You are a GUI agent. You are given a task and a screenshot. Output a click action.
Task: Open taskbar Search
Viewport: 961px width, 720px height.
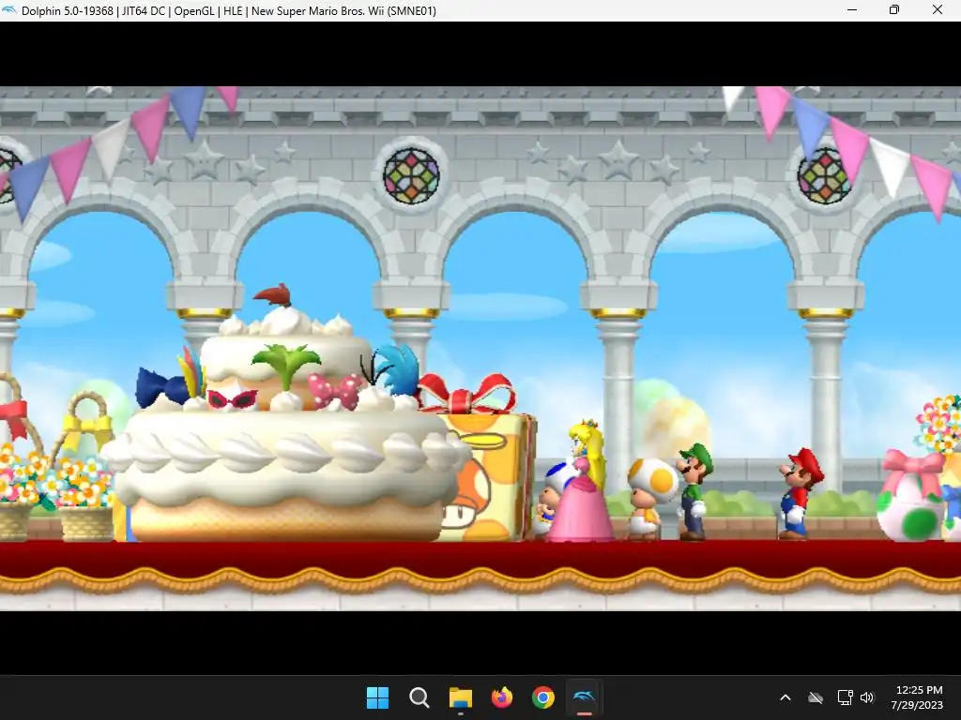coord(419,697)
